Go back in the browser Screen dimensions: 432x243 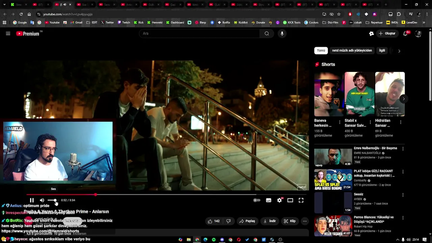5,14
